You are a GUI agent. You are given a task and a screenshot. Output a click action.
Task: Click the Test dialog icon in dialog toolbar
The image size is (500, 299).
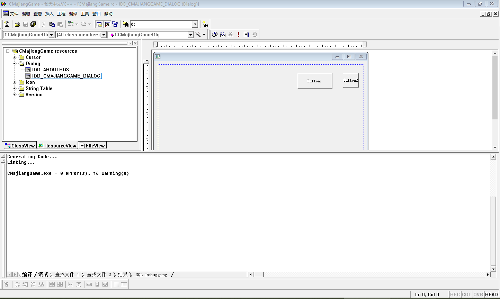coord(7,284)
